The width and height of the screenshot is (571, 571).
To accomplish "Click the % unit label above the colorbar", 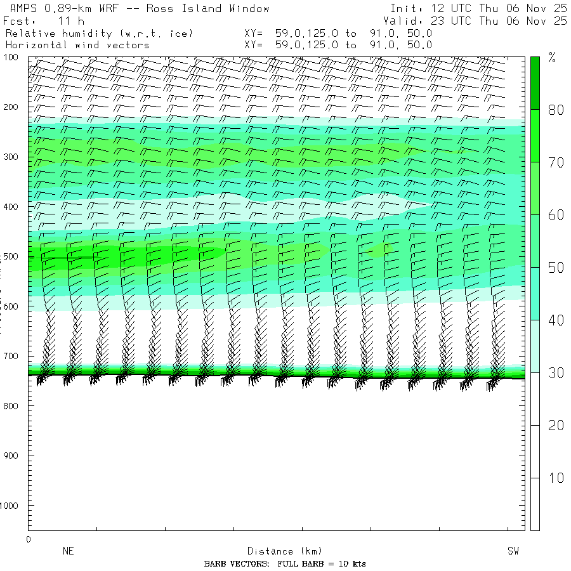I will point(552,58).
